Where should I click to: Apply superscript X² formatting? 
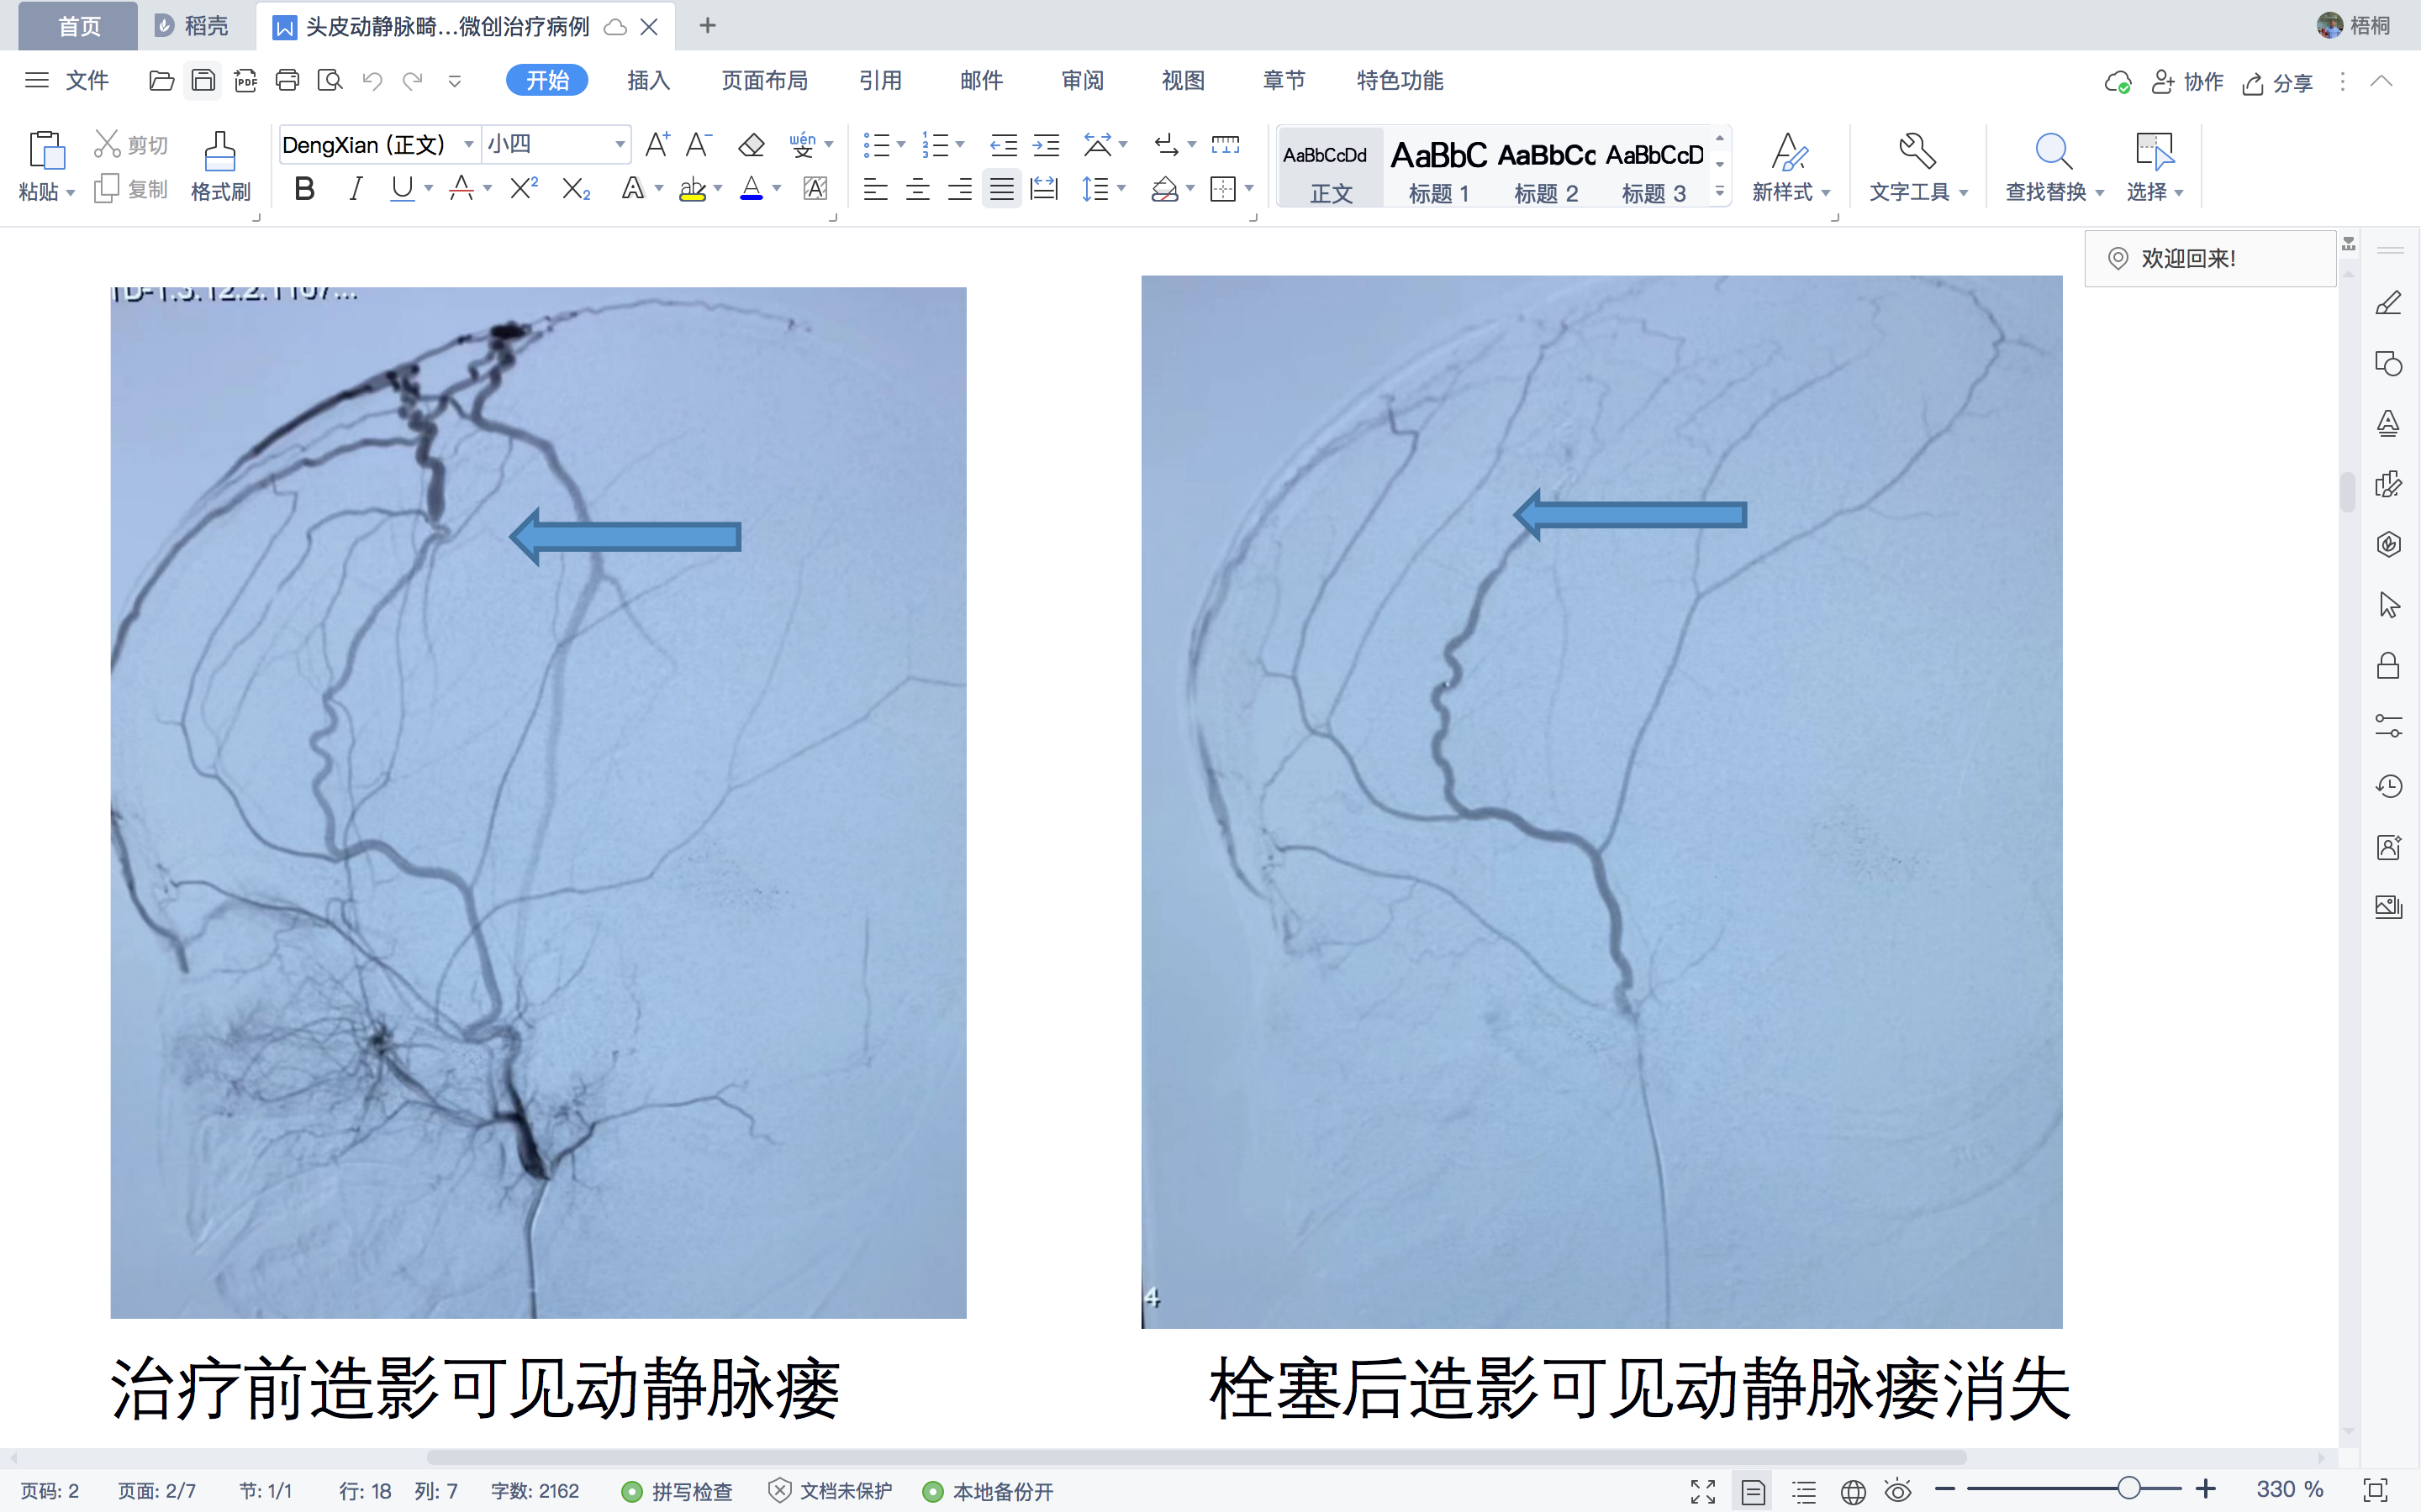[525, 188]
